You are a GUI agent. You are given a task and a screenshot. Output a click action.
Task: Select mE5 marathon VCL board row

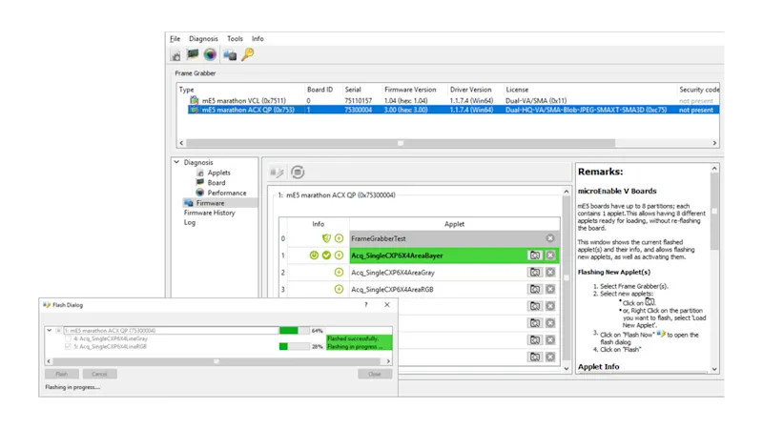[238, 100]
